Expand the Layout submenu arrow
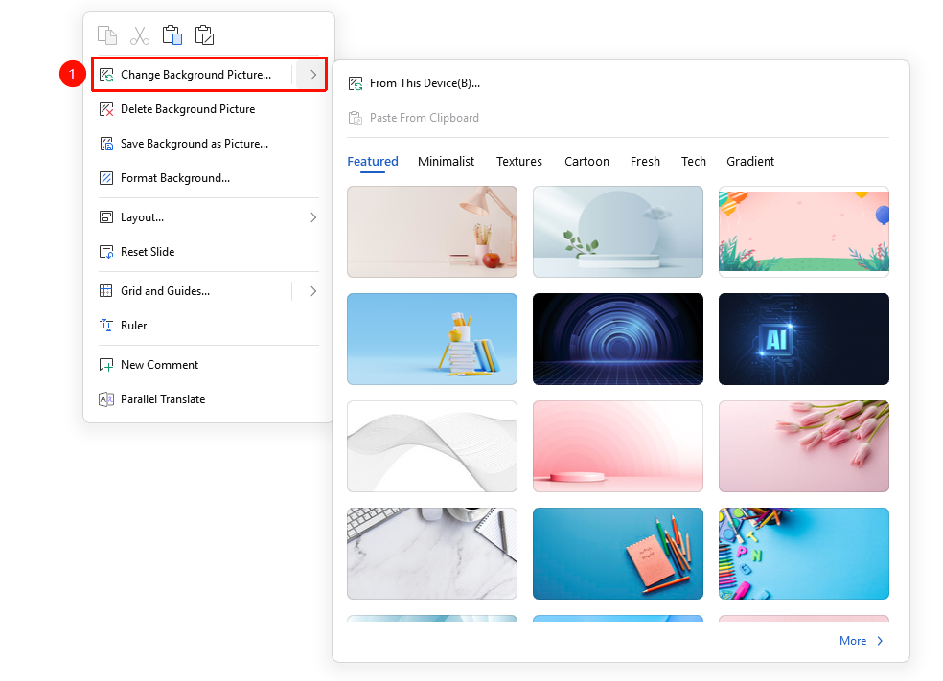Screen dimensions: 943x681 click(312, 217)
